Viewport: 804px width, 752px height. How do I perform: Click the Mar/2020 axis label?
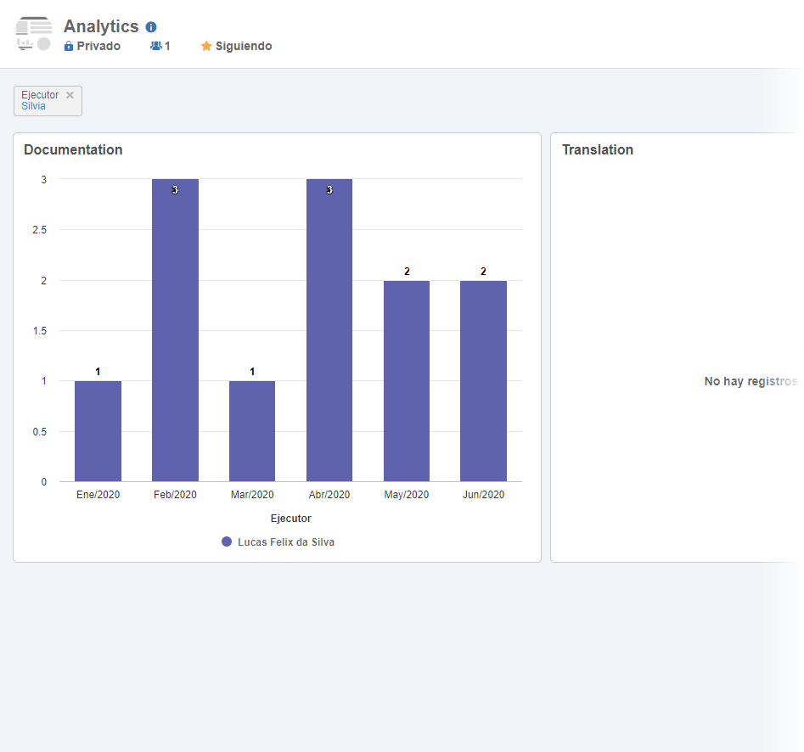(252, 495)
